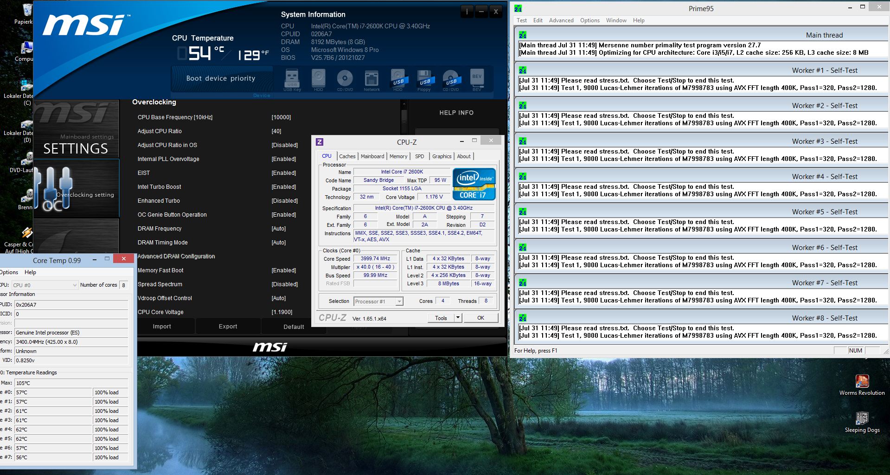Open the Advanced menu in Prime95
Screen dimensions: 890x475
[561, 20]
